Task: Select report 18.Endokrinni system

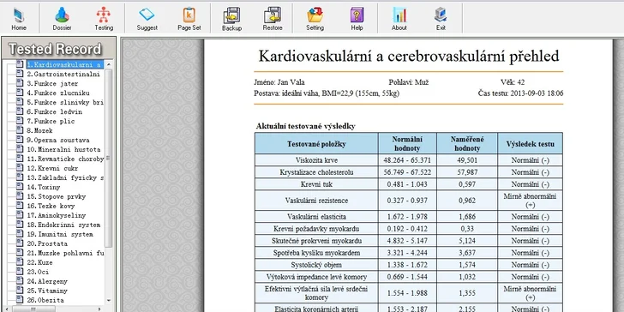Action: (x=63, y=225)
